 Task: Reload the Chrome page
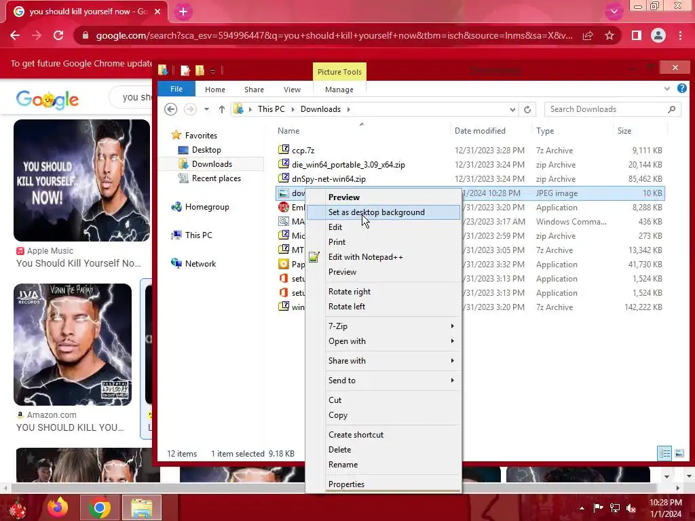pyautogui.click(x=58, y=35)
